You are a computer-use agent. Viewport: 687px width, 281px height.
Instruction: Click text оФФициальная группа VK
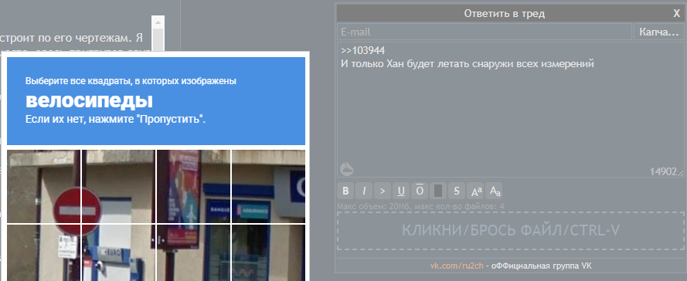pos(542,266)
